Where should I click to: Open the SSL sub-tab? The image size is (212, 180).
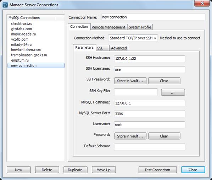point(102,48)
